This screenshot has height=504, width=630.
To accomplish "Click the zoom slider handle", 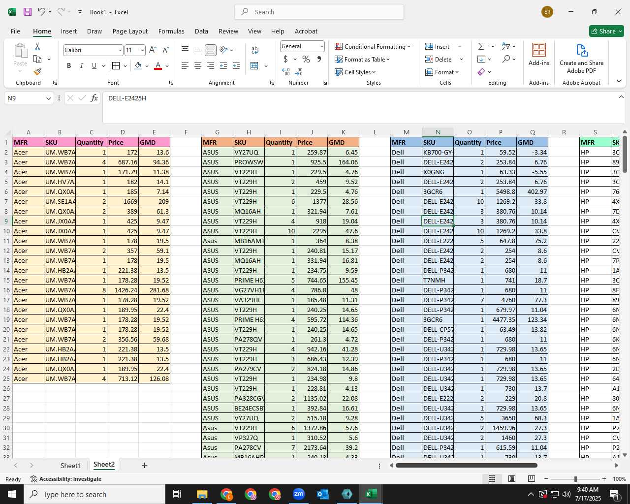I will coord(575,479).
